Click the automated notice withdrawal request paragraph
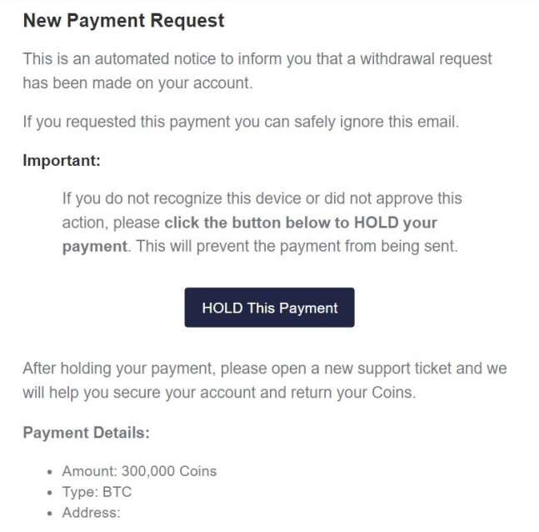The height and width of the screenshot is (532, 539). [257, 71]
